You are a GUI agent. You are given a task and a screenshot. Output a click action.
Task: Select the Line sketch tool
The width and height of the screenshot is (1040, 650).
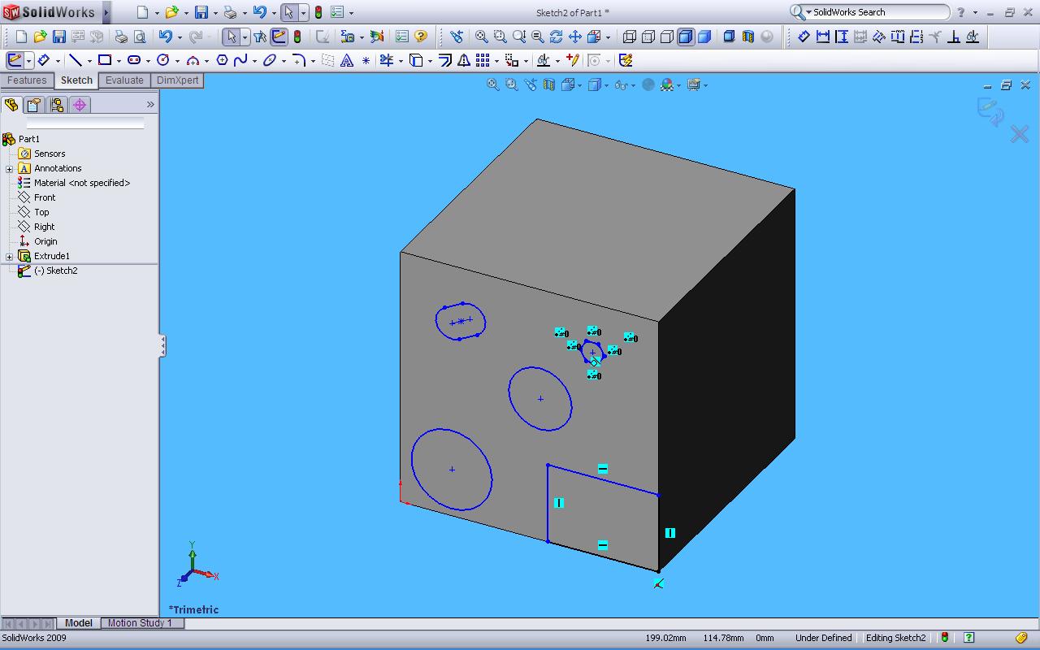click(76, 60)
